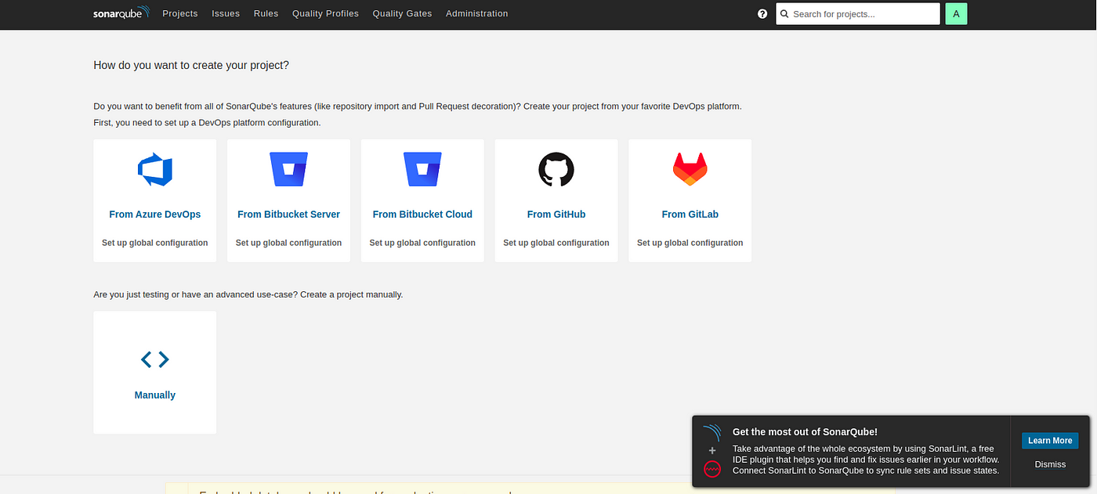The image size is (1097, 494).
Task: Open the Rules page
Action: point(266,14)
